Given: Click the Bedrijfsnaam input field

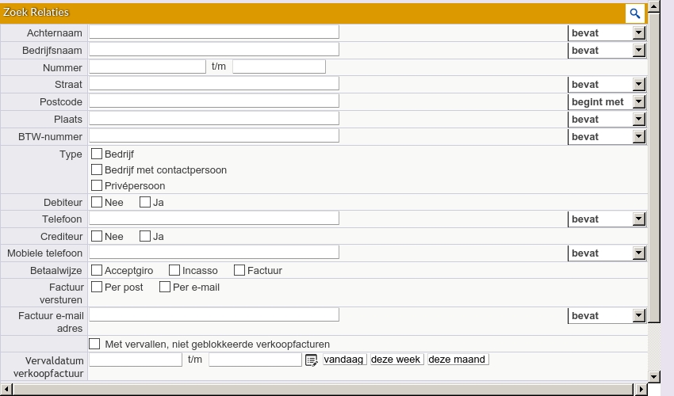Looking at the screenshot, I should pos(214,50).
